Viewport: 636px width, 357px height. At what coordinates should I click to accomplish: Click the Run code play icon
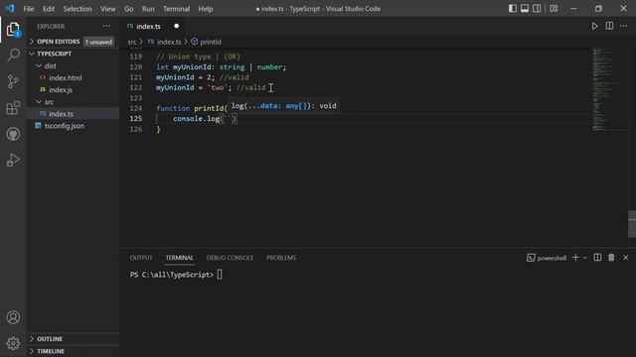(594, 26)
